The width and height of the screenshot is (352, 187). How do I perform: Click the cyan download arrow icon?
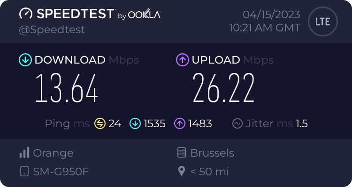[25, 60]
